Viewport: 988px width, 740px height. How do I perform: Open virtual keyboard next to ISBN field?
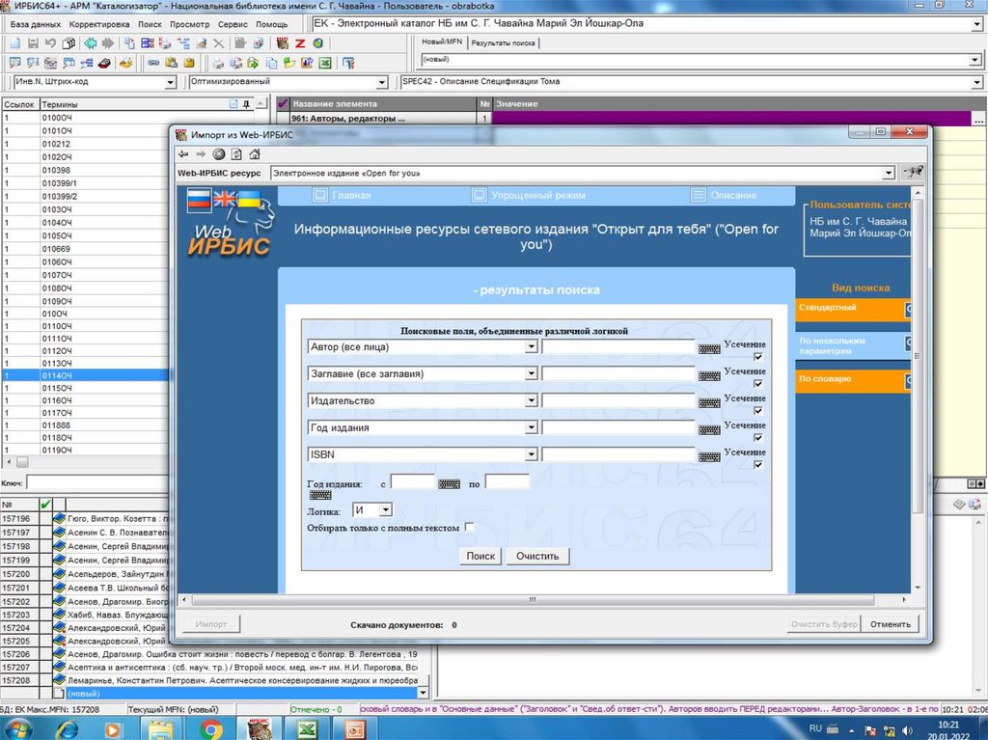click(x=709, y=457)
